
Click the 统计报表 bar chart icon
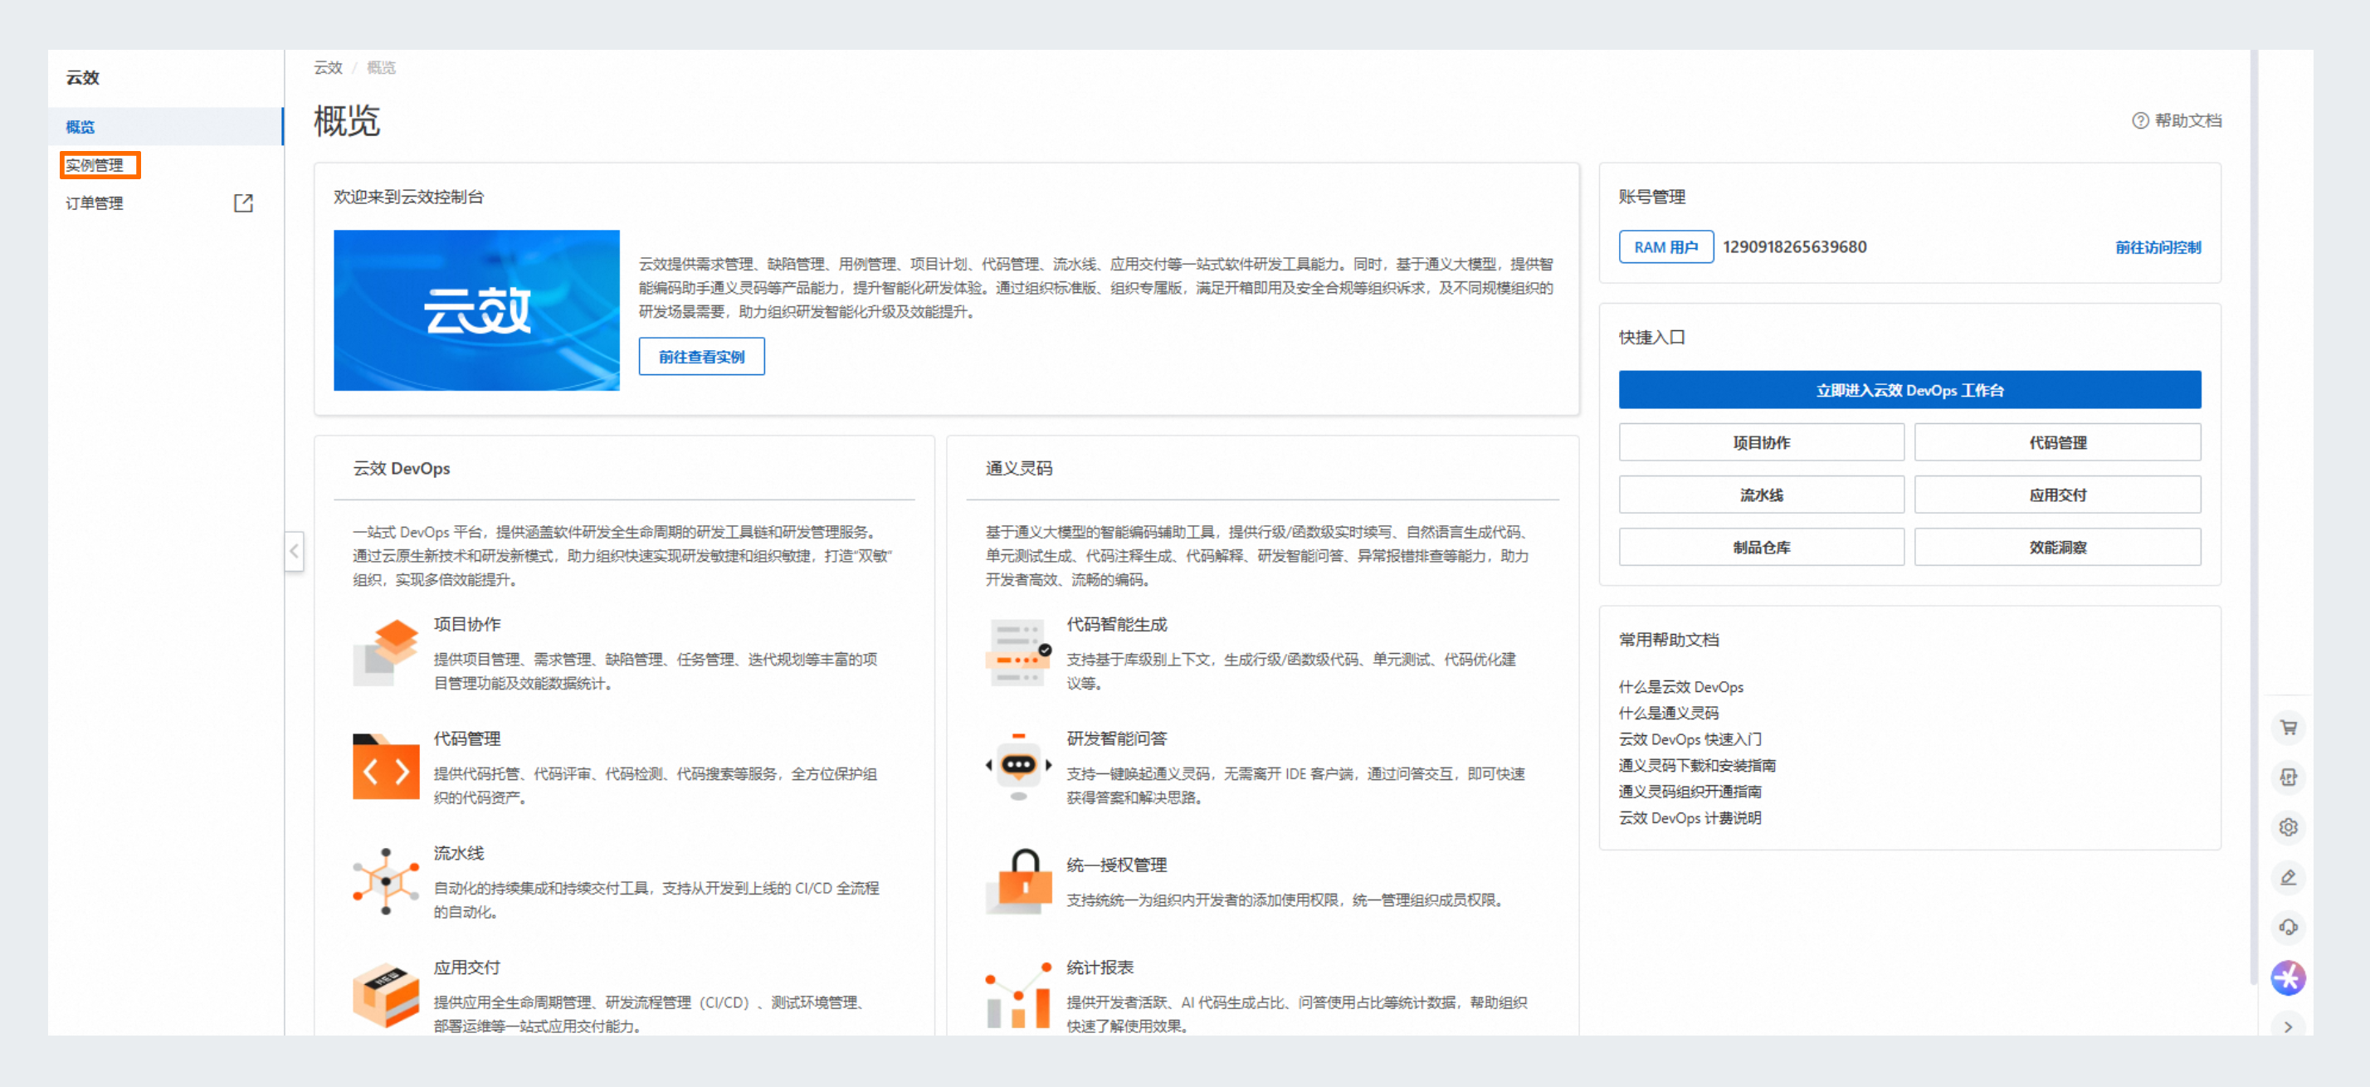click(x=1018, y=995)
